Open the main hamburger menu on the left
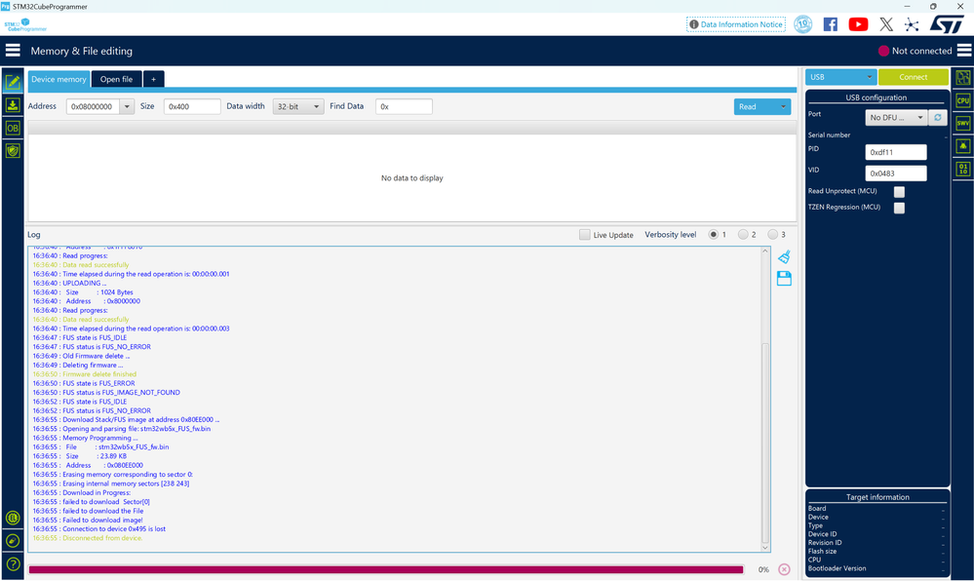Viewport: 974px width, 581px height. pos(13,51)
